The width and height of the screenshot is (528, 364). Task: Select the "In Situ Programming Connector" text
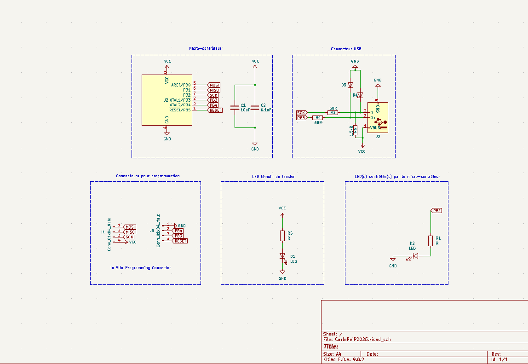pyautogui.click(x=141, y=268)
